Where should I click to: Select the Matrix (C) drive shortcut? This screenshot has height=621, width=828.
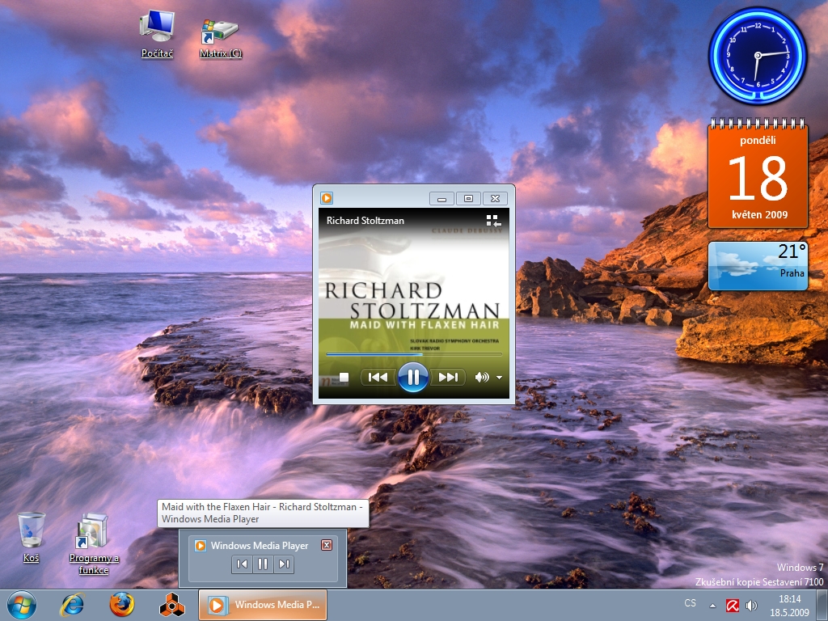point(220,38)
